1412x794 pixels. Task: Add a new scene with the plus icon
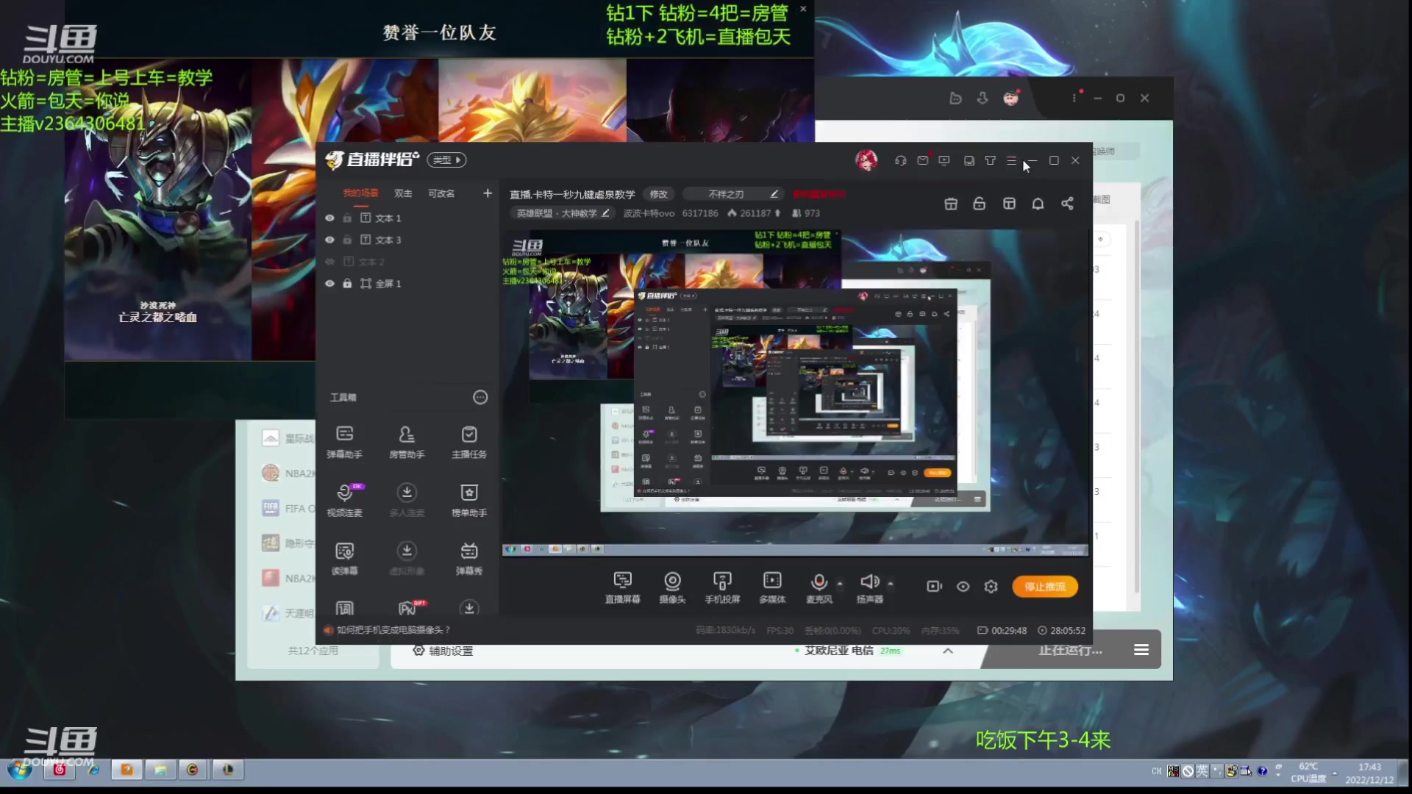pos(487,193)
